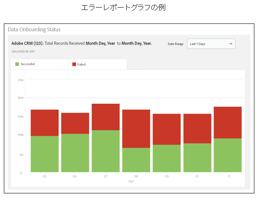
Task: Click the dropdown chevron arrow in Date Range
Action: pos(231,44)
